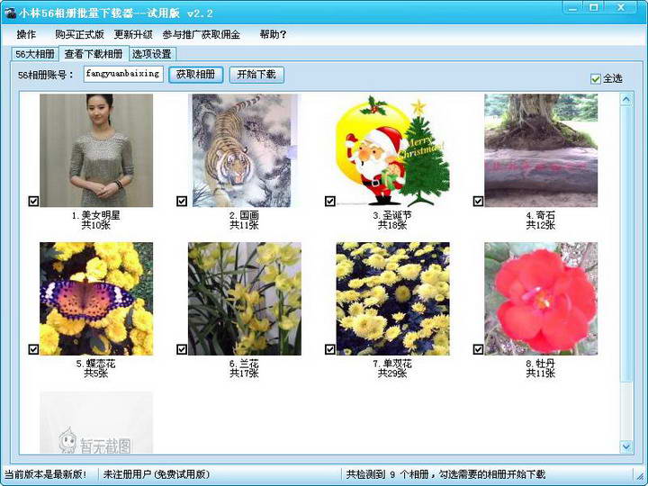Select the 美女明星 album thumbnail

[96, 150]
